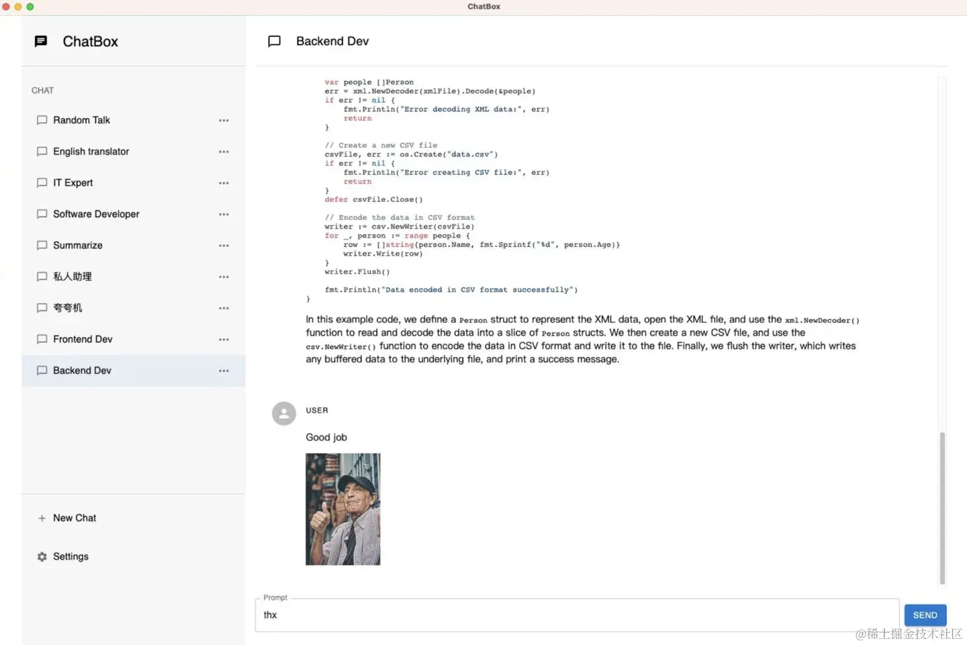Click the USER label above the message

(x=317, y=411)
